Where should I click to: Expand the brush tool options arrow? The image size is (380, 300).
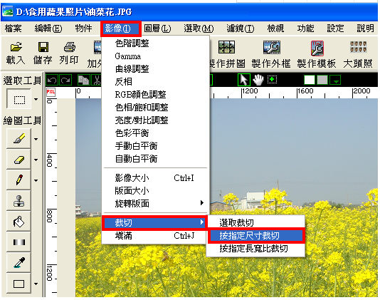(36, 139)
